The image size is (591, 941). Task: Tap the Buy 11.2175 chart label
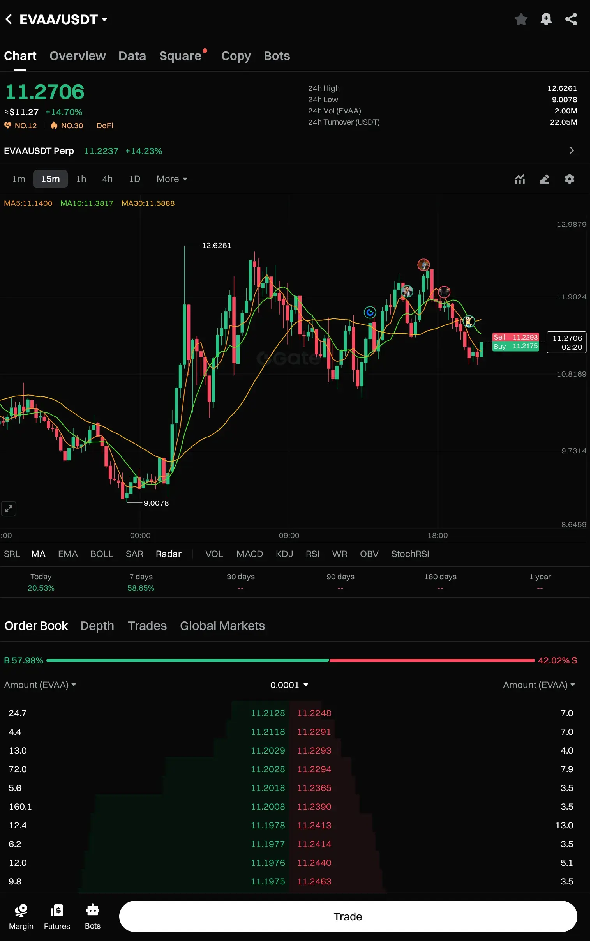[515, 346]
